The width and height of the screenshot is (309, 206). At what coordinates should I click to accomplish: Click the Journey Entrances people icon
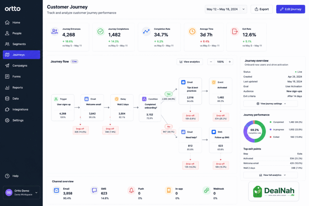[55, 31]
